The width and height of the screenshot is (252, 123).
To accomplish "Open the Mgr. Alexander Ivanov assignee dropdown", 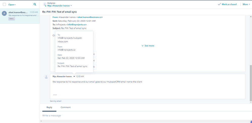I will tap(60, 6).
